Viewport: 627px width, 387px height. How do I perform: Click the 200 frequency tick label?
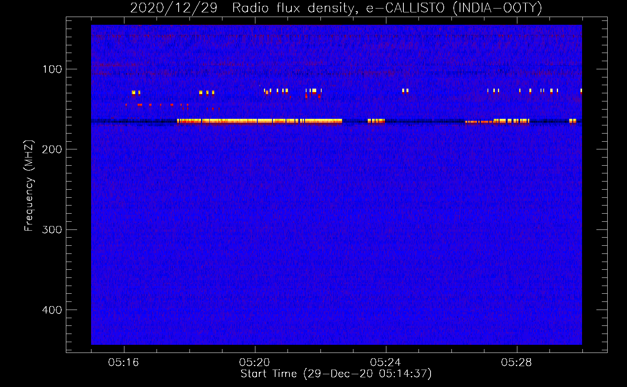52,149
